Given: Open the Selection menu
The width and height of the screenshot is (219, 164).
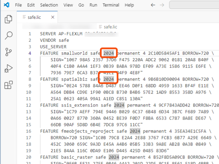Looking at the screenshot, I should click(x=49, y=5).
